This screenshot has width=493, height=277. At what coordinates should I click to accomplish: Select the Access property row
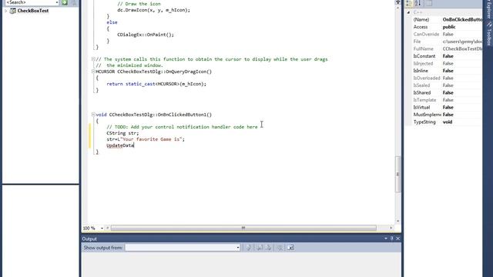click(448, 27)
